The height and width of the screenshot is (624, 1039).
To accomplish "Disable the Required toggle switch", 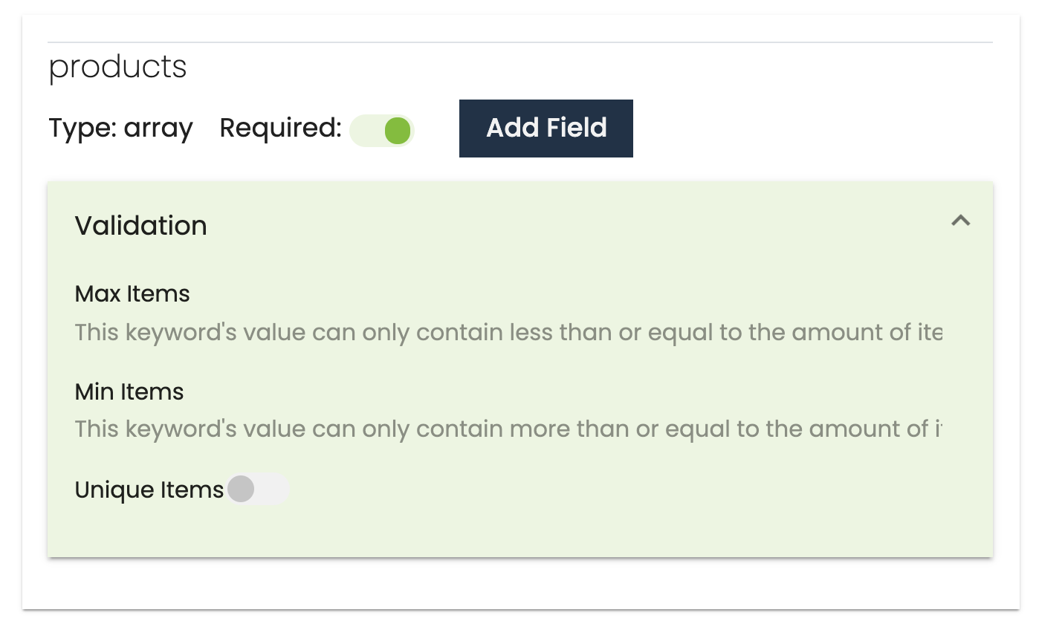I will 382,131.
